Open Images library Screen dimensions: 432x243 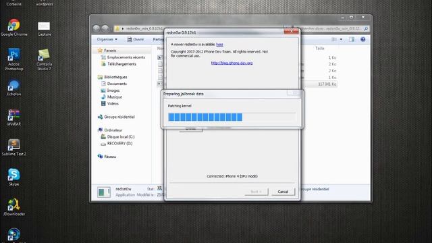pos(110,90)
